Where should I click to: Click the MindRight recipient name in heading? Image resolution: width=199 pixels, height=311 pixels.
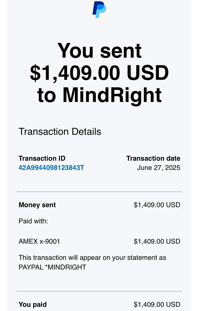(x=112, y=95)
